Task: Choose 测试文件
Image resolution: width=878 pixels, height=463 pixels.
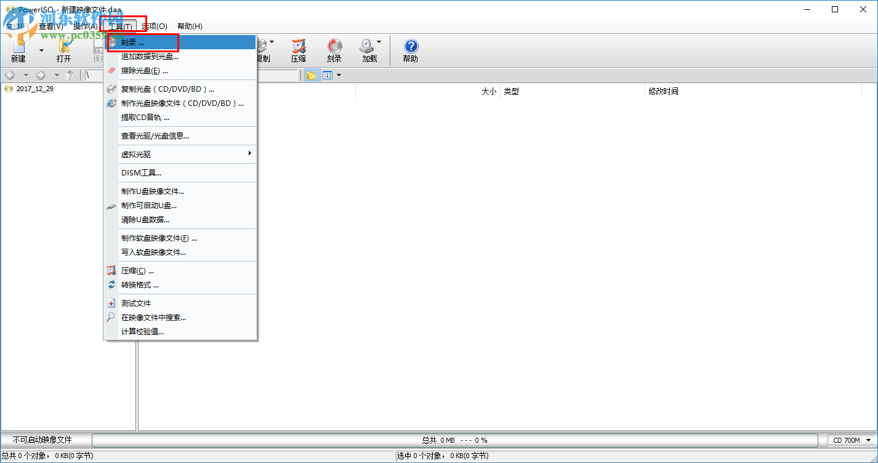Action: 180,304
